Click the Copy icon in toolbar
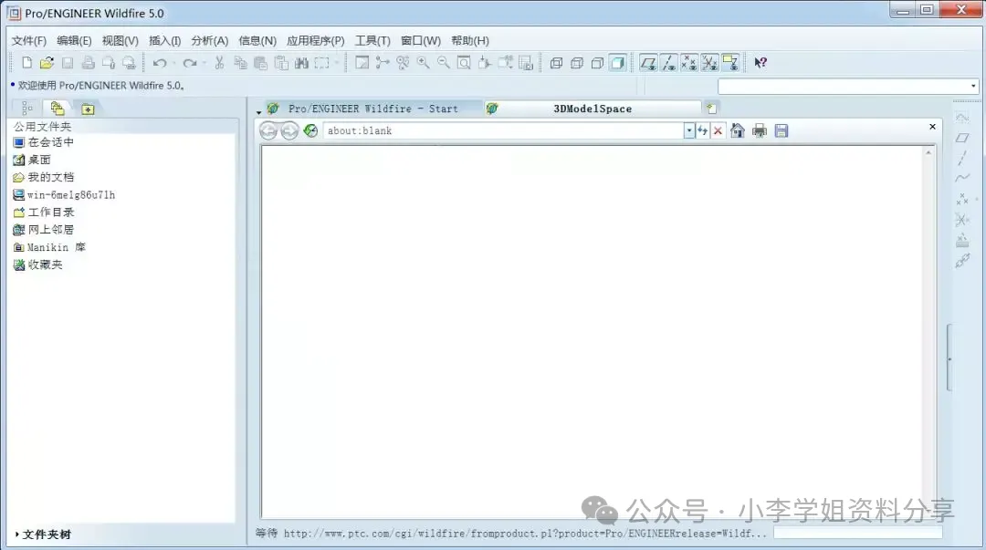986x550 pixels. 239,62
